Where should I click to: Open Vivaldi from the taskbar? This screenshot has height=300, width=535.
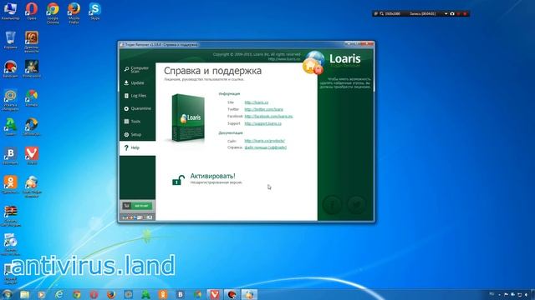click(214, 294)
